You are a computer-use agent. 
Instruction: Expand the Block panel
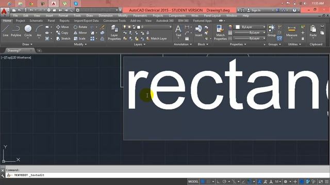pyautogui.click(x=203, y=44)
